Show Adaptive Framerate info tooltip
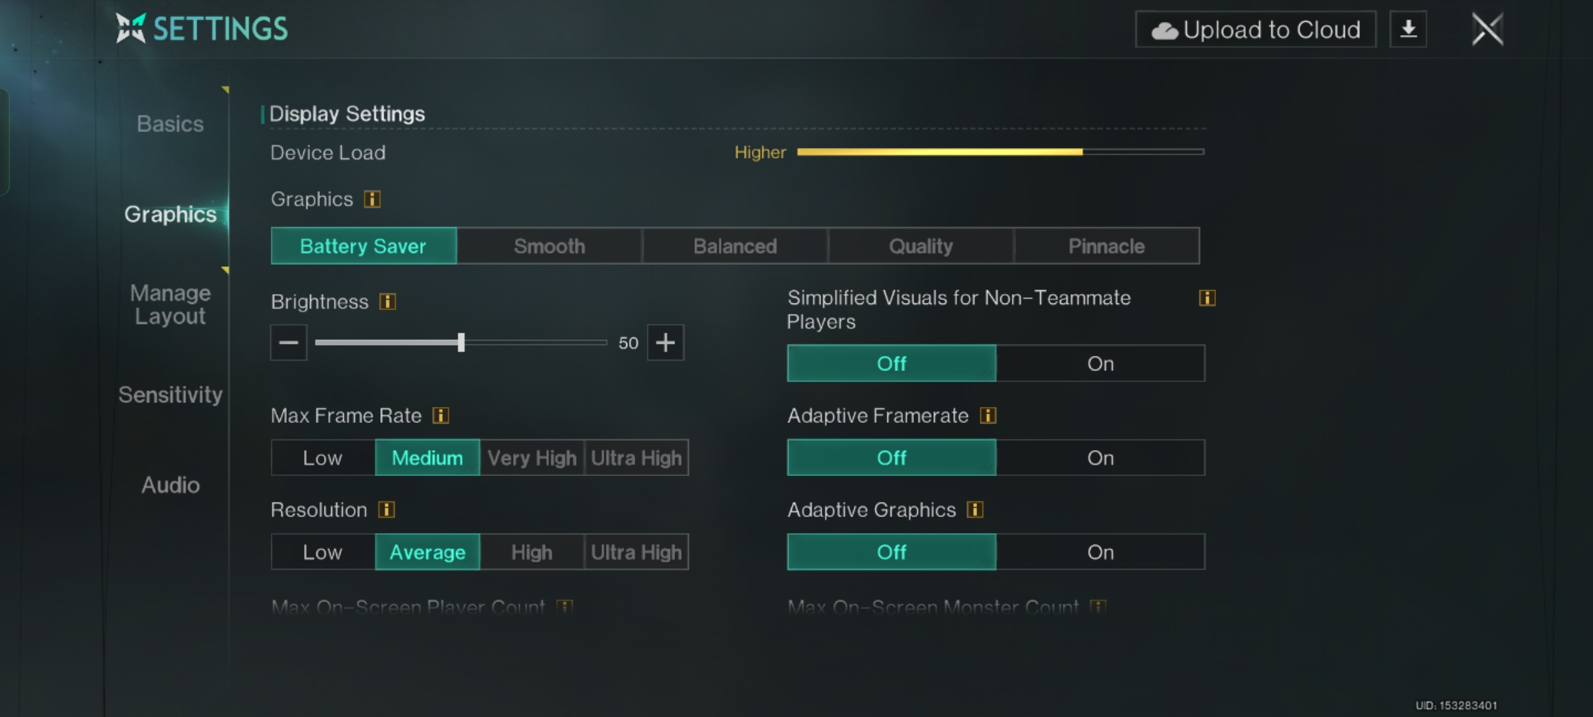The image size is (1593, 717). [988, 416]
